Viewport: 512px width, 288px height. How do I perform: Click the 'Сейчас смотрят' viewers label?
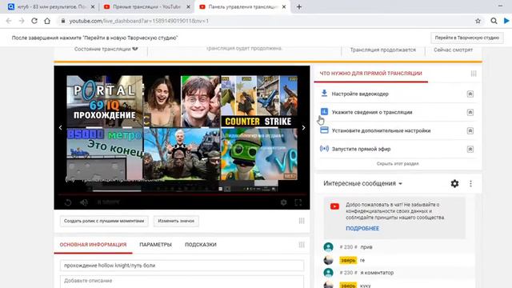click(454, 50)
